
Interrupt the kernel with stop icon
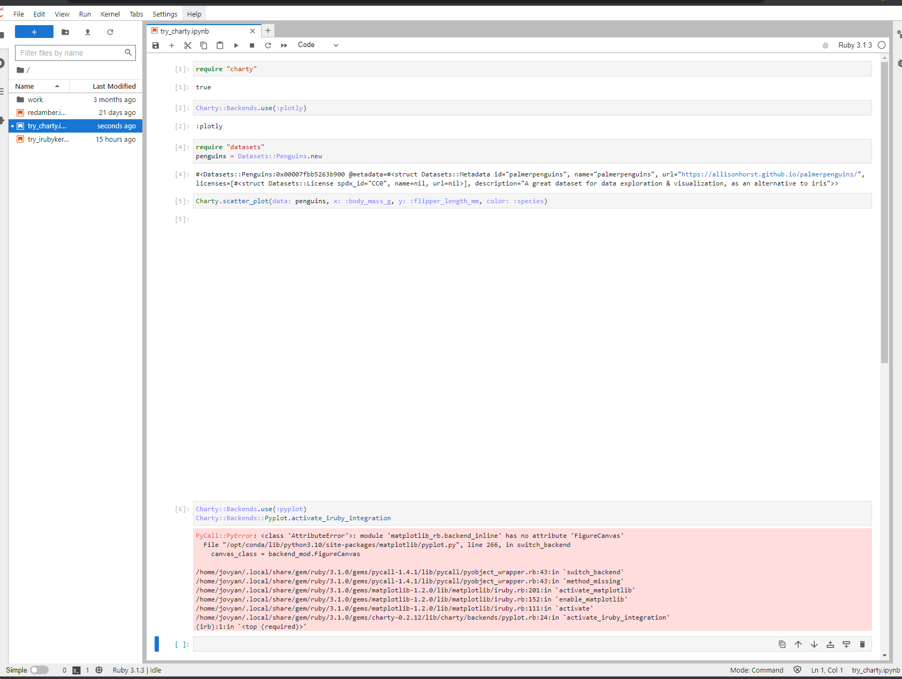252,45
